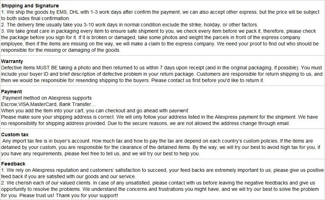Click the line about buyer ID and description
This screenshot has width=325, height=200.
(x=162, y=74)
